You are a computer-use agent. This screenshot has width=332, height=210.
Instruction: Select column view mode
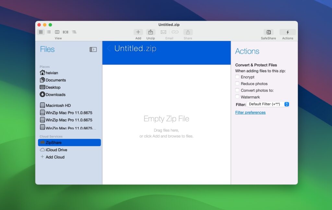(57, 32)
